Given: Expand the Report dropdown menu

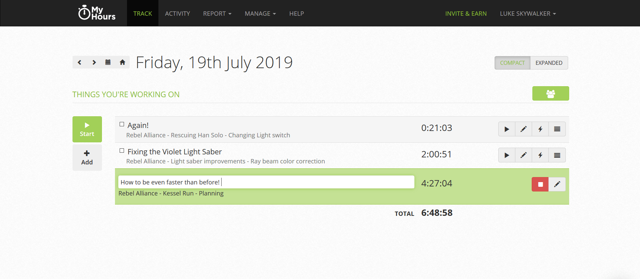Looking at the screenshot, I should coord(217,14).
